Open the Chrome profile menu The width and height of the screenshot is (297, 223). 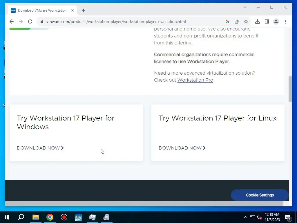tap(276, 21)
